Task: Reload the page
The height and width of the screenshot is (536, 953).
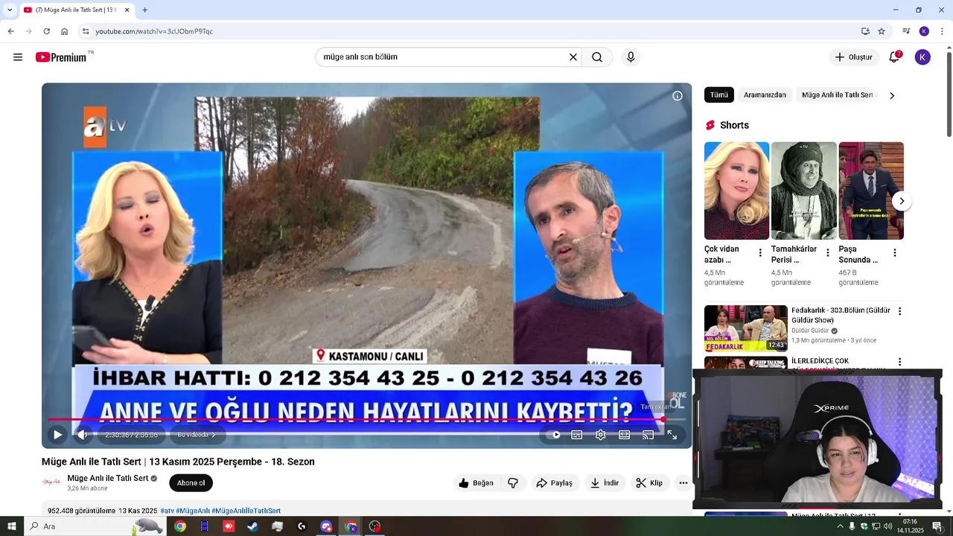Action: (46, 31)
